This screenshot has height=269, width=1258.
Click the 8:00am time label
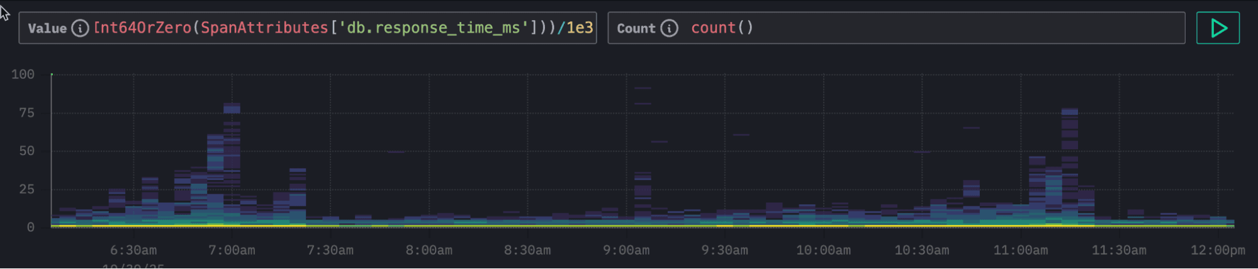[429, 250]
